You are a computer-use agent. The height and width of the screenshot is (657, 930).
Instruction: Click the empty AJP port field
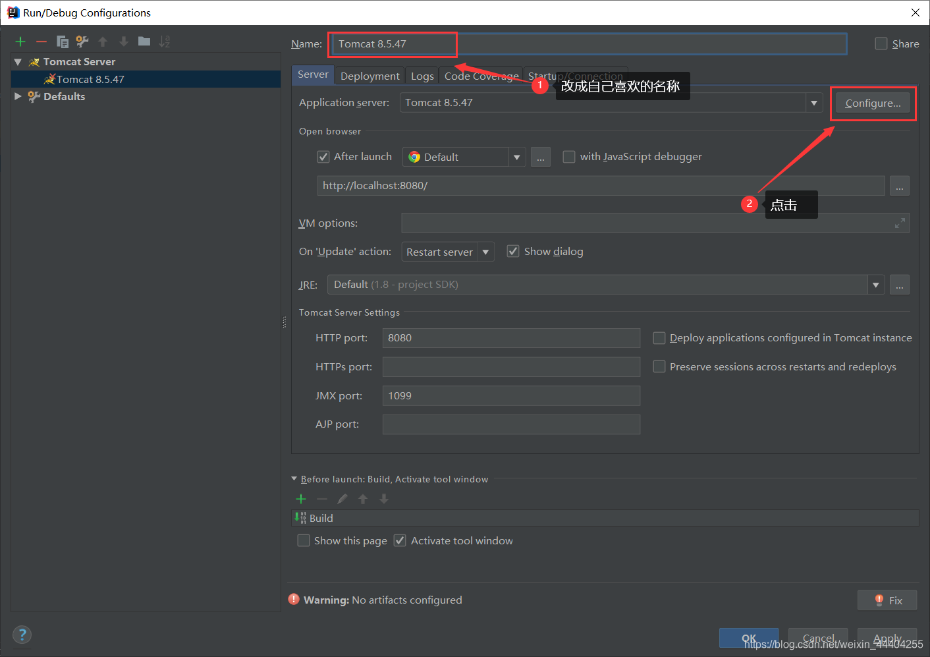pyautogui.click(x=511, y=424)
